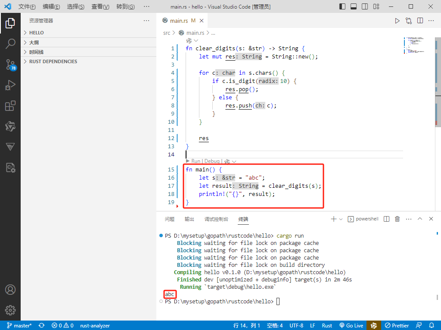
Task: Expand the 大纲 outline section
Action: [x=89, y=43]
